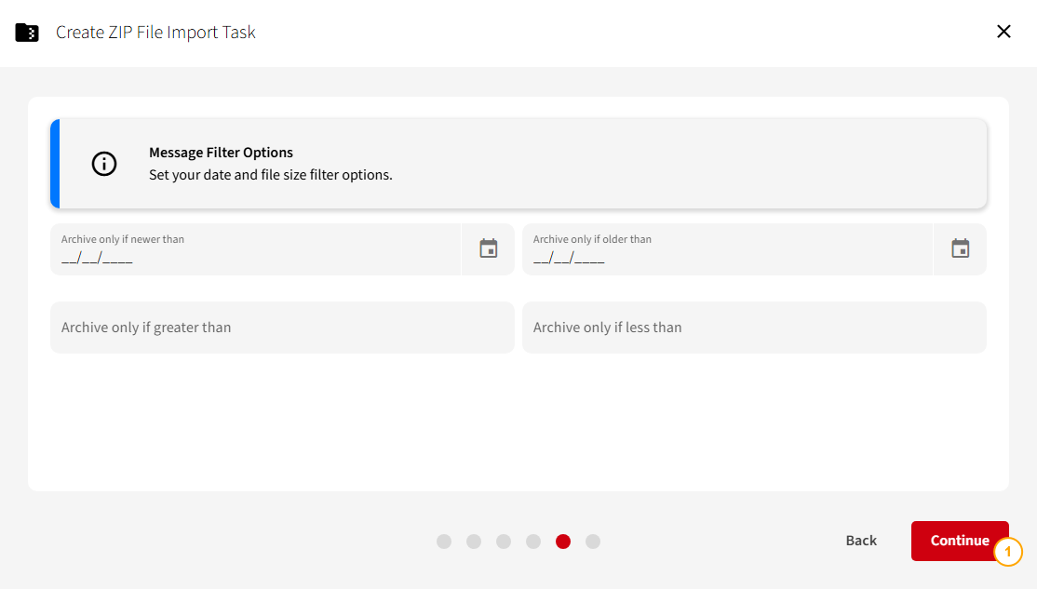
Task: Select the fourth wizard step dot
Action: tap(533, 542)
